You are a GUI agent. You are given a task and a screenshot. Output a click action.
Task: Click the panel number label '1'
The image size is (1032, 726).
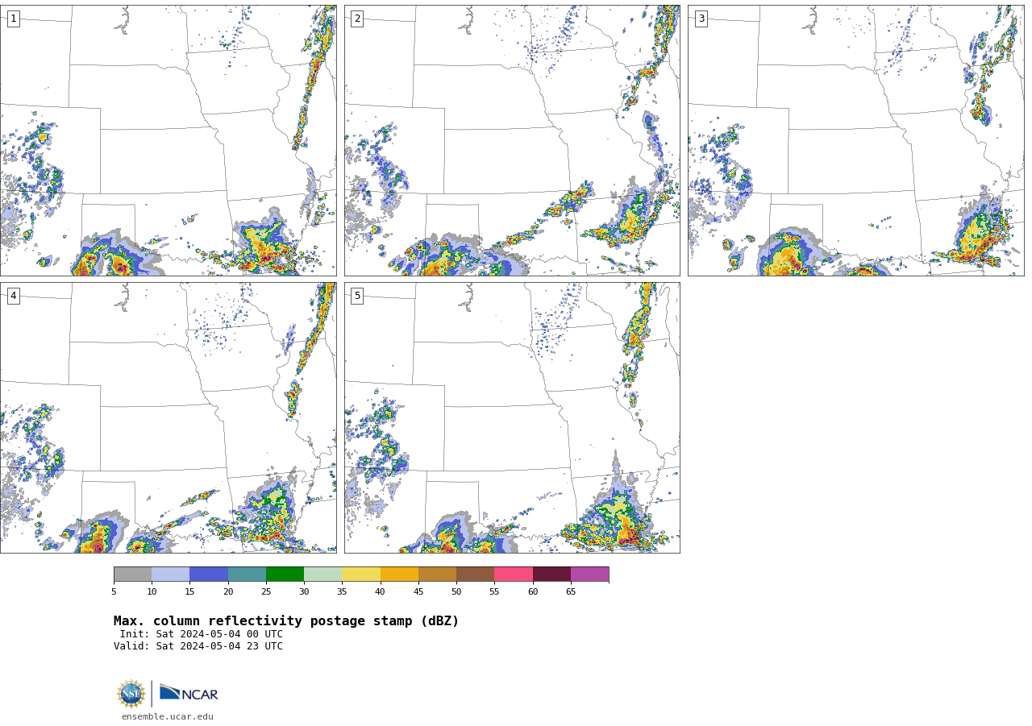point(13,19)
